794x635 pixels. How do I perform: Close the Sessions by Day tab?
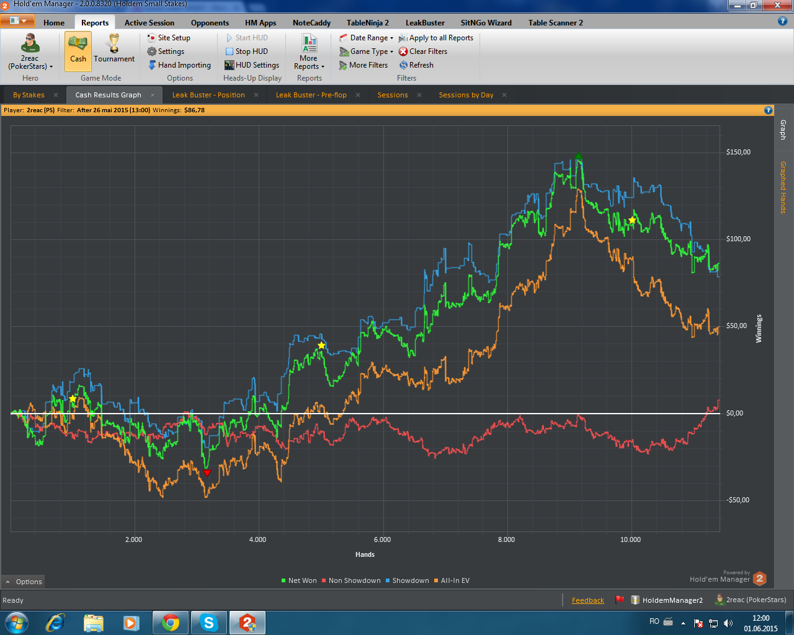(x=504, y=95)
